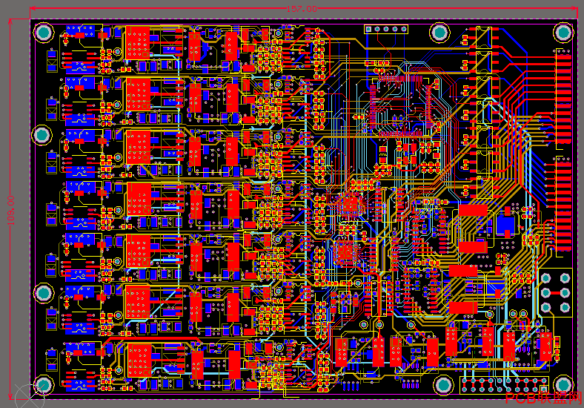This screenshot has height=408, width=584.
Task: Select the first channel's large red pad block
Action: [138, 42]
